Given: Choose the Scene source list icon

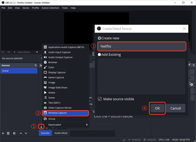Looking at the screenshot, I should (45, 98).
